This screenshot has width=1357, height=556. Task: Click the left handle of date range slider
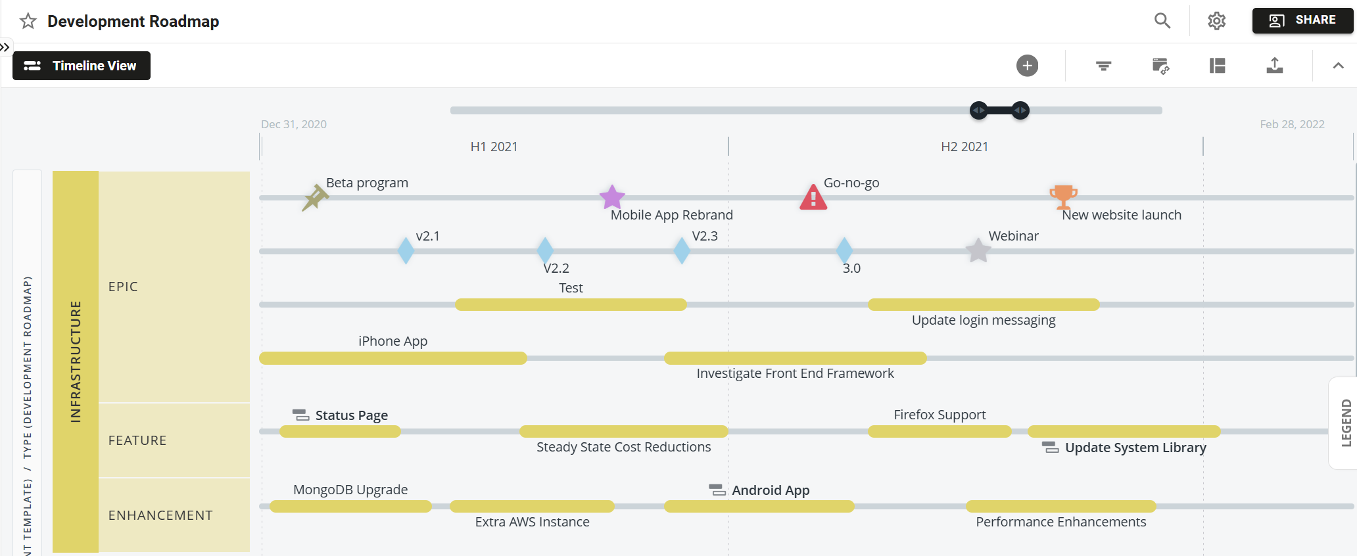[978, 110]
